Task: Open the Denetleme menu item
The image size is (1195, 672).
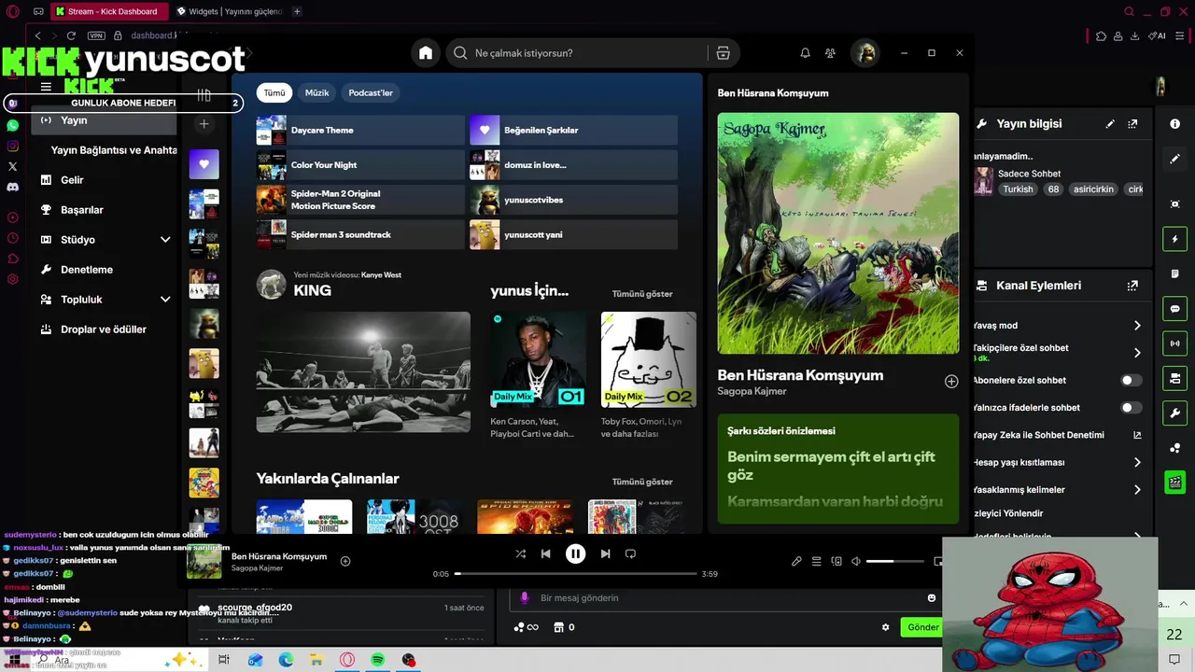Action: [87, 270]
